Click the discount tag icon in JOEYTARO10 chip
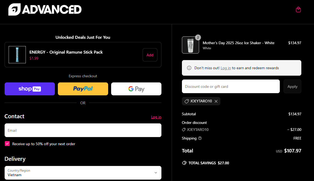 (187, 101)
